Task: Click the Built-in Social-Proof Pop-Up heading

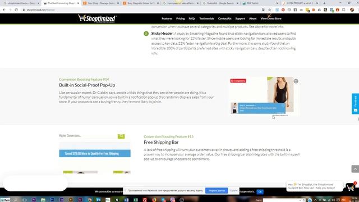Action: tap(87, 85)
